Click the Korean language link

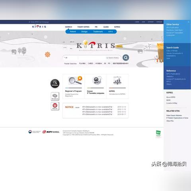[159, 22]
